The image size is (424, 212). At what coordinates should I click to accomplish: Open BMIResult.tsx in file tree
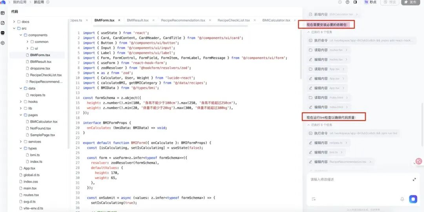(40, 62)
